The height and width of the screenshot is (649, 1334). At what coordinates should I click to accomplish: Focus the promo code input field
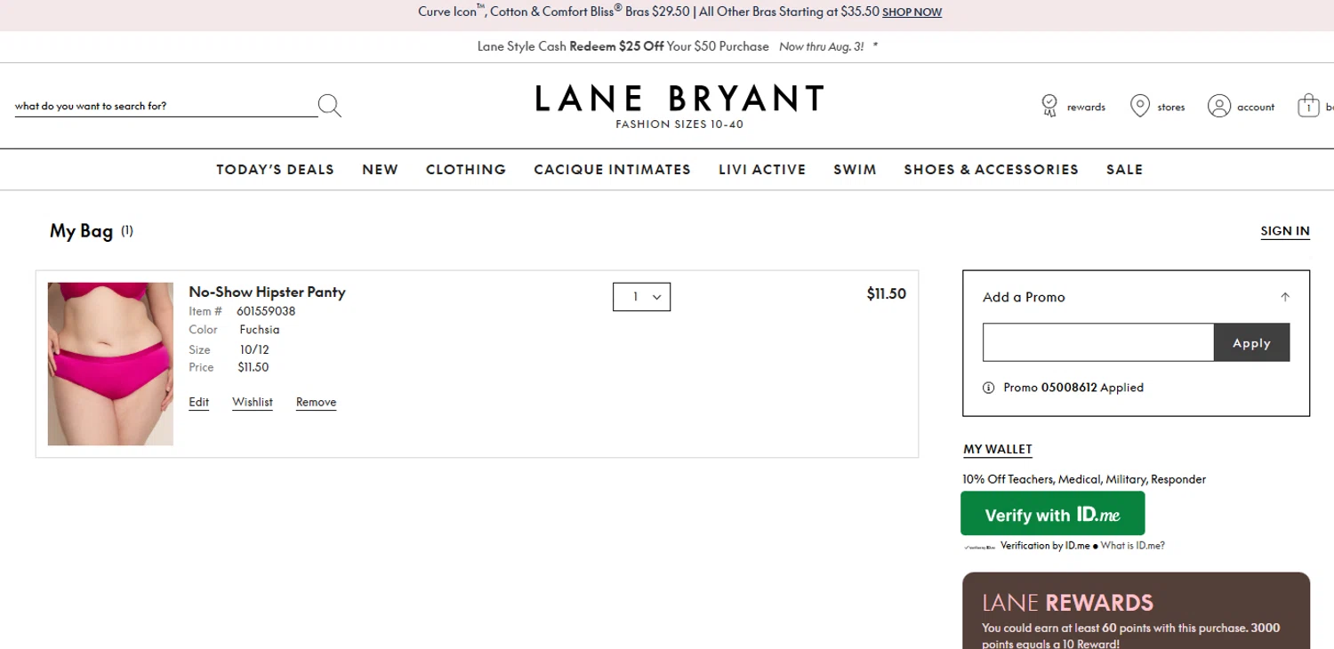tap(1098, 343)
